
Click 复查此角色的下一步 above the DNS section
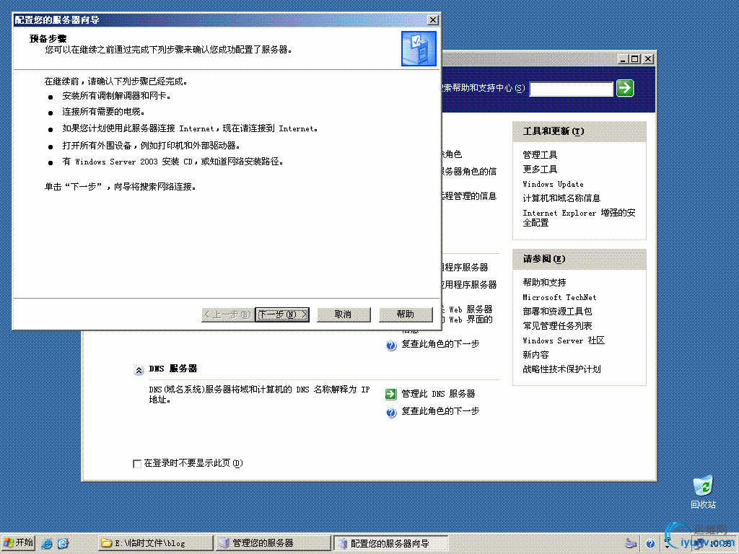pos(440,344)
